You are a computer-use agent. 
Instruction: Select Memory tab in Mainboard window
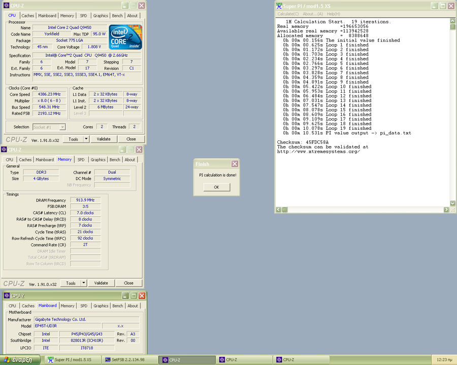point(68,306)
